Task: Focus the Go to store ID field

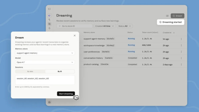Action: (75, 26)
